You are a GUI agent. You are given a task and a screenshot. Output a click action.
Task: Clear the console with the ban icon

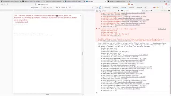(100, 11)
